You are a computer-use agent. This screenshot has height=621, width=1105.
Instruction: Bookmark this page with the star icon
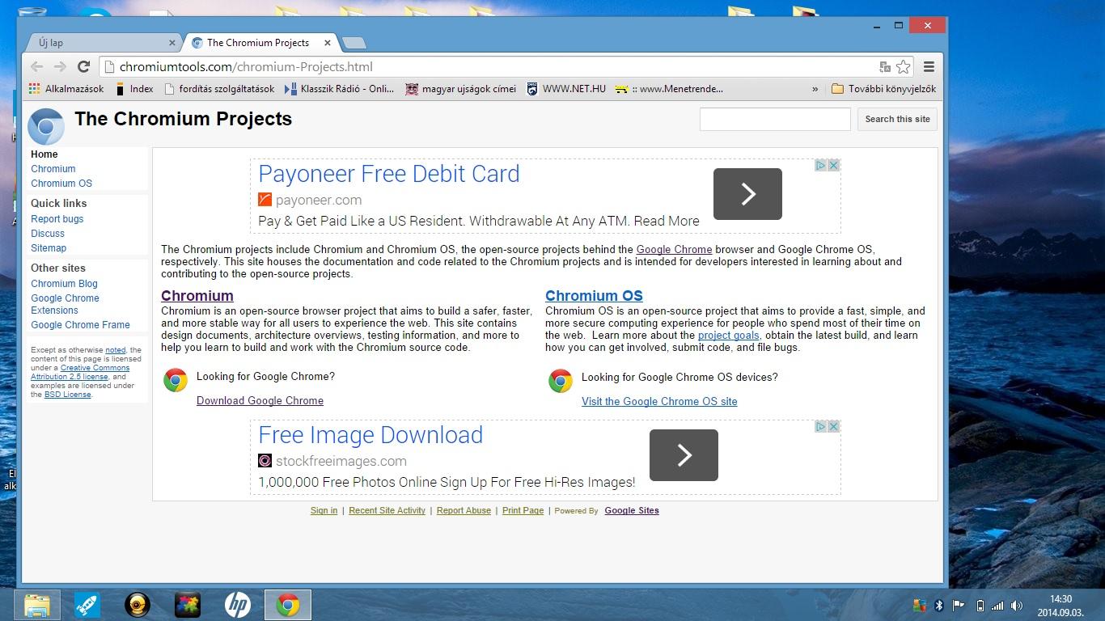coord(904,67)
